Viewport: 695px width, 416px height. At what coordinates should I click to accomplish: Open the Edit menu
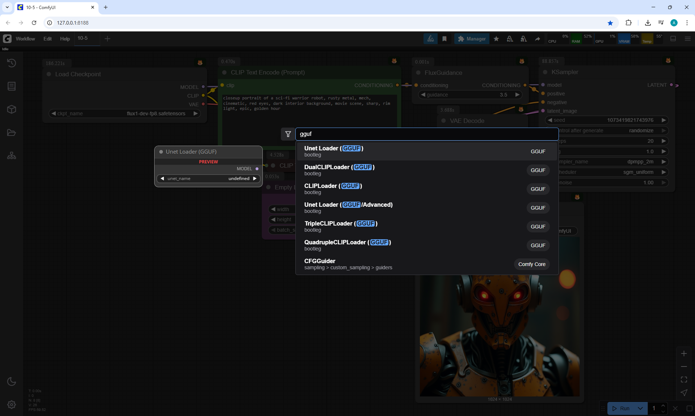pyautogui.click(x=47, y=39)
